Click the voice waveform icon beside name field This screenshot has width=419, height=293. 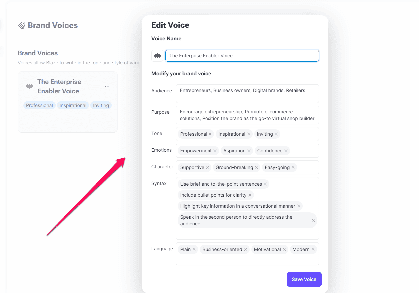tap(157, 56)
